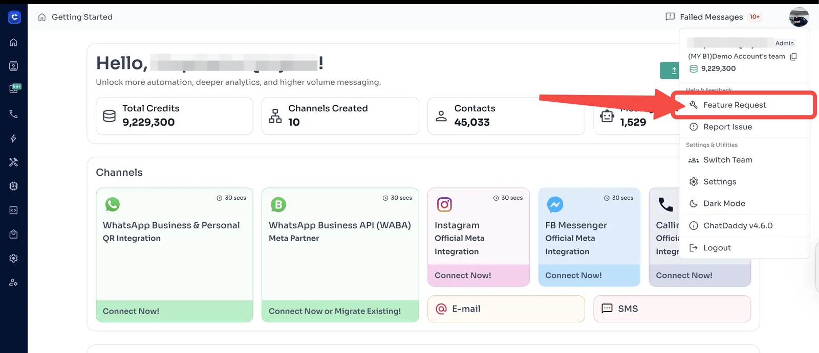Image resolution: width=819 pixels, height=353 pixels.
Task: Click the code brackets developer icon
Action: (14, 210)
